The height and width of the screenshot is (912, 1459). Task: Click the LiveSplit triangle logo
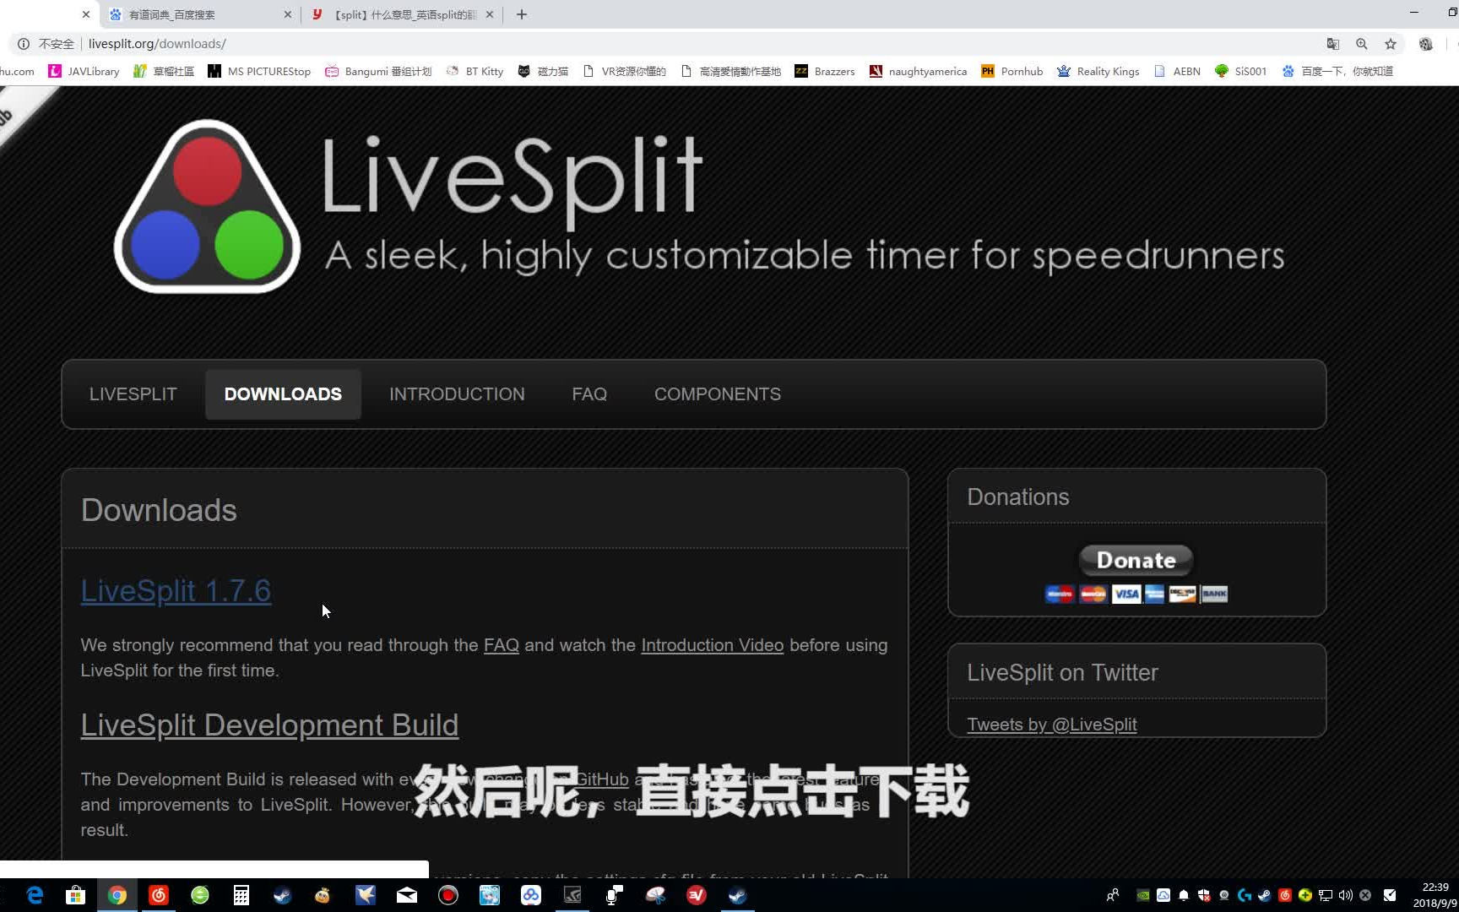point(208,205)
